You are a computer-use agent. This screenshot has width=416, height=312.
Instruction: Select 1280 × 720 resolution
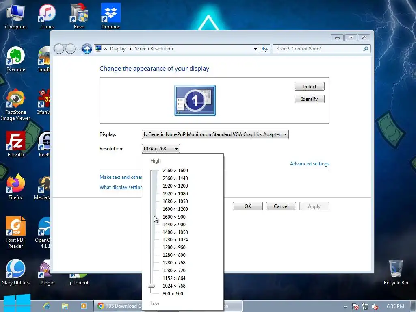point(174,270)
